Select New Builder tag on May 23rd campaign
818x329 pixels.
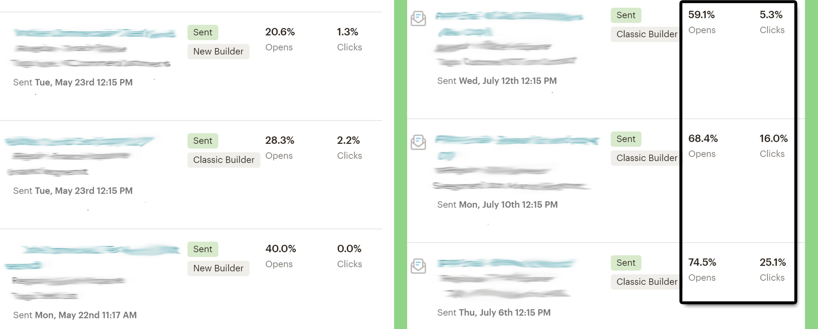pos(218,51)
